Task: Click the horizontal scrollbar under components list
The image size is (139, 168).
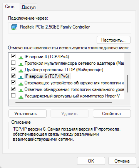Action: (64, 102)
